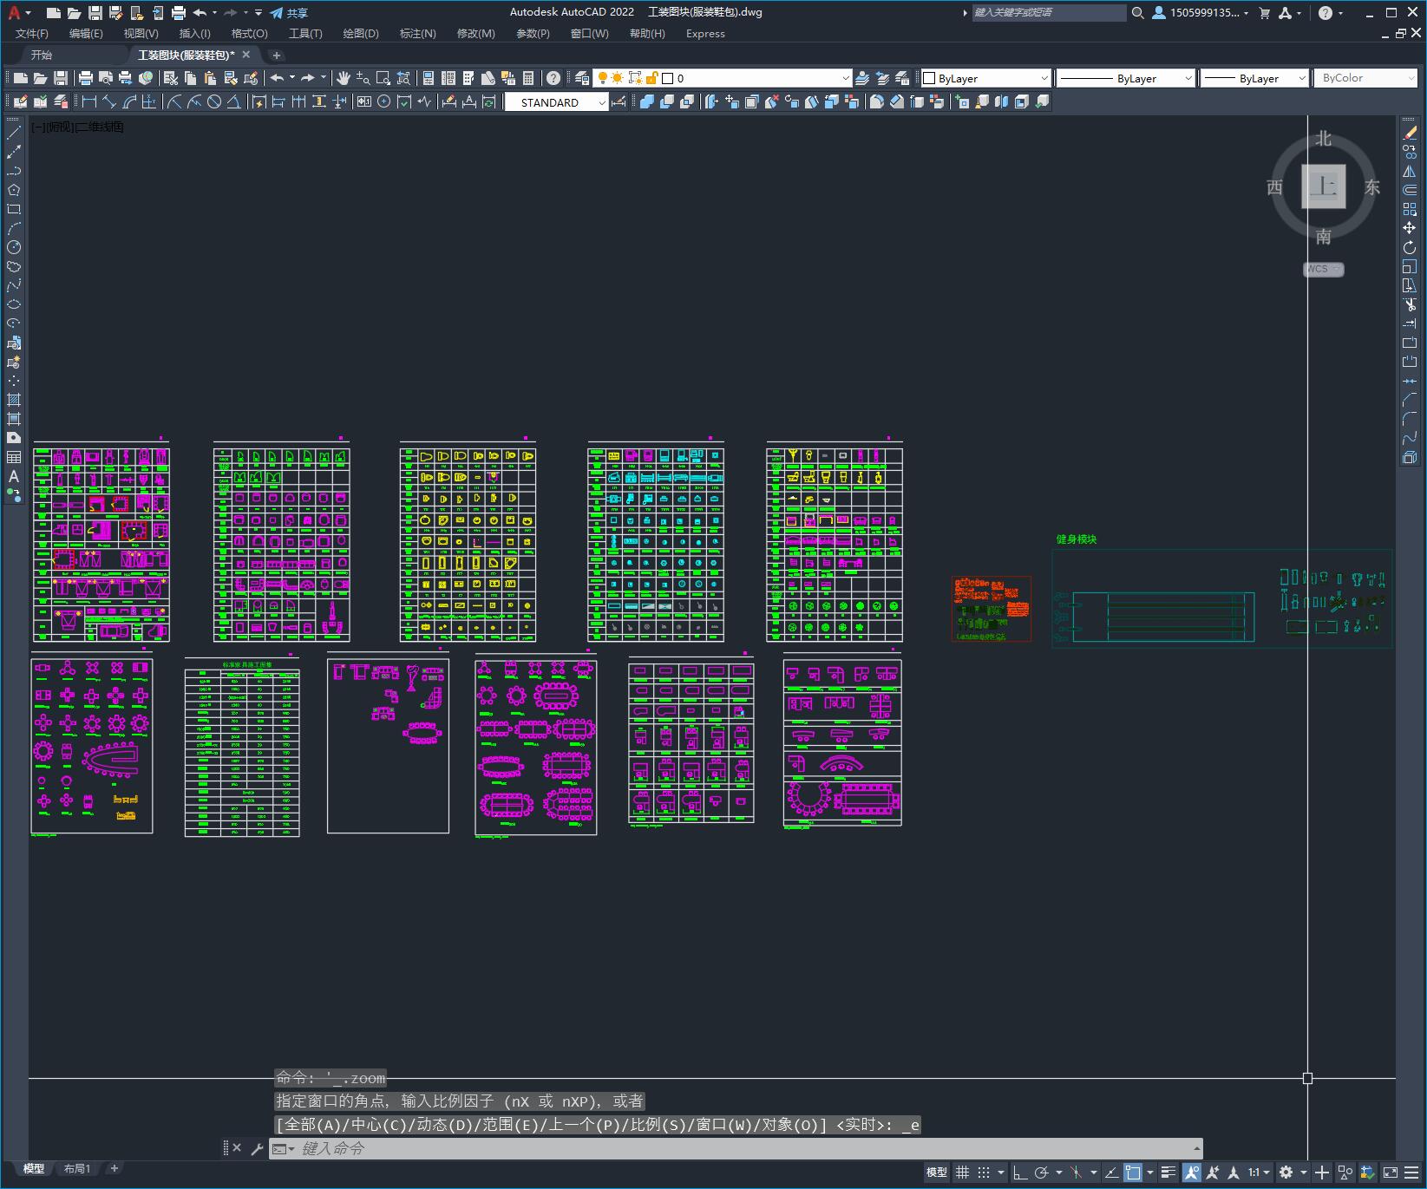
Task: Open the 绘图(D) menu
Action: point(361,34)
